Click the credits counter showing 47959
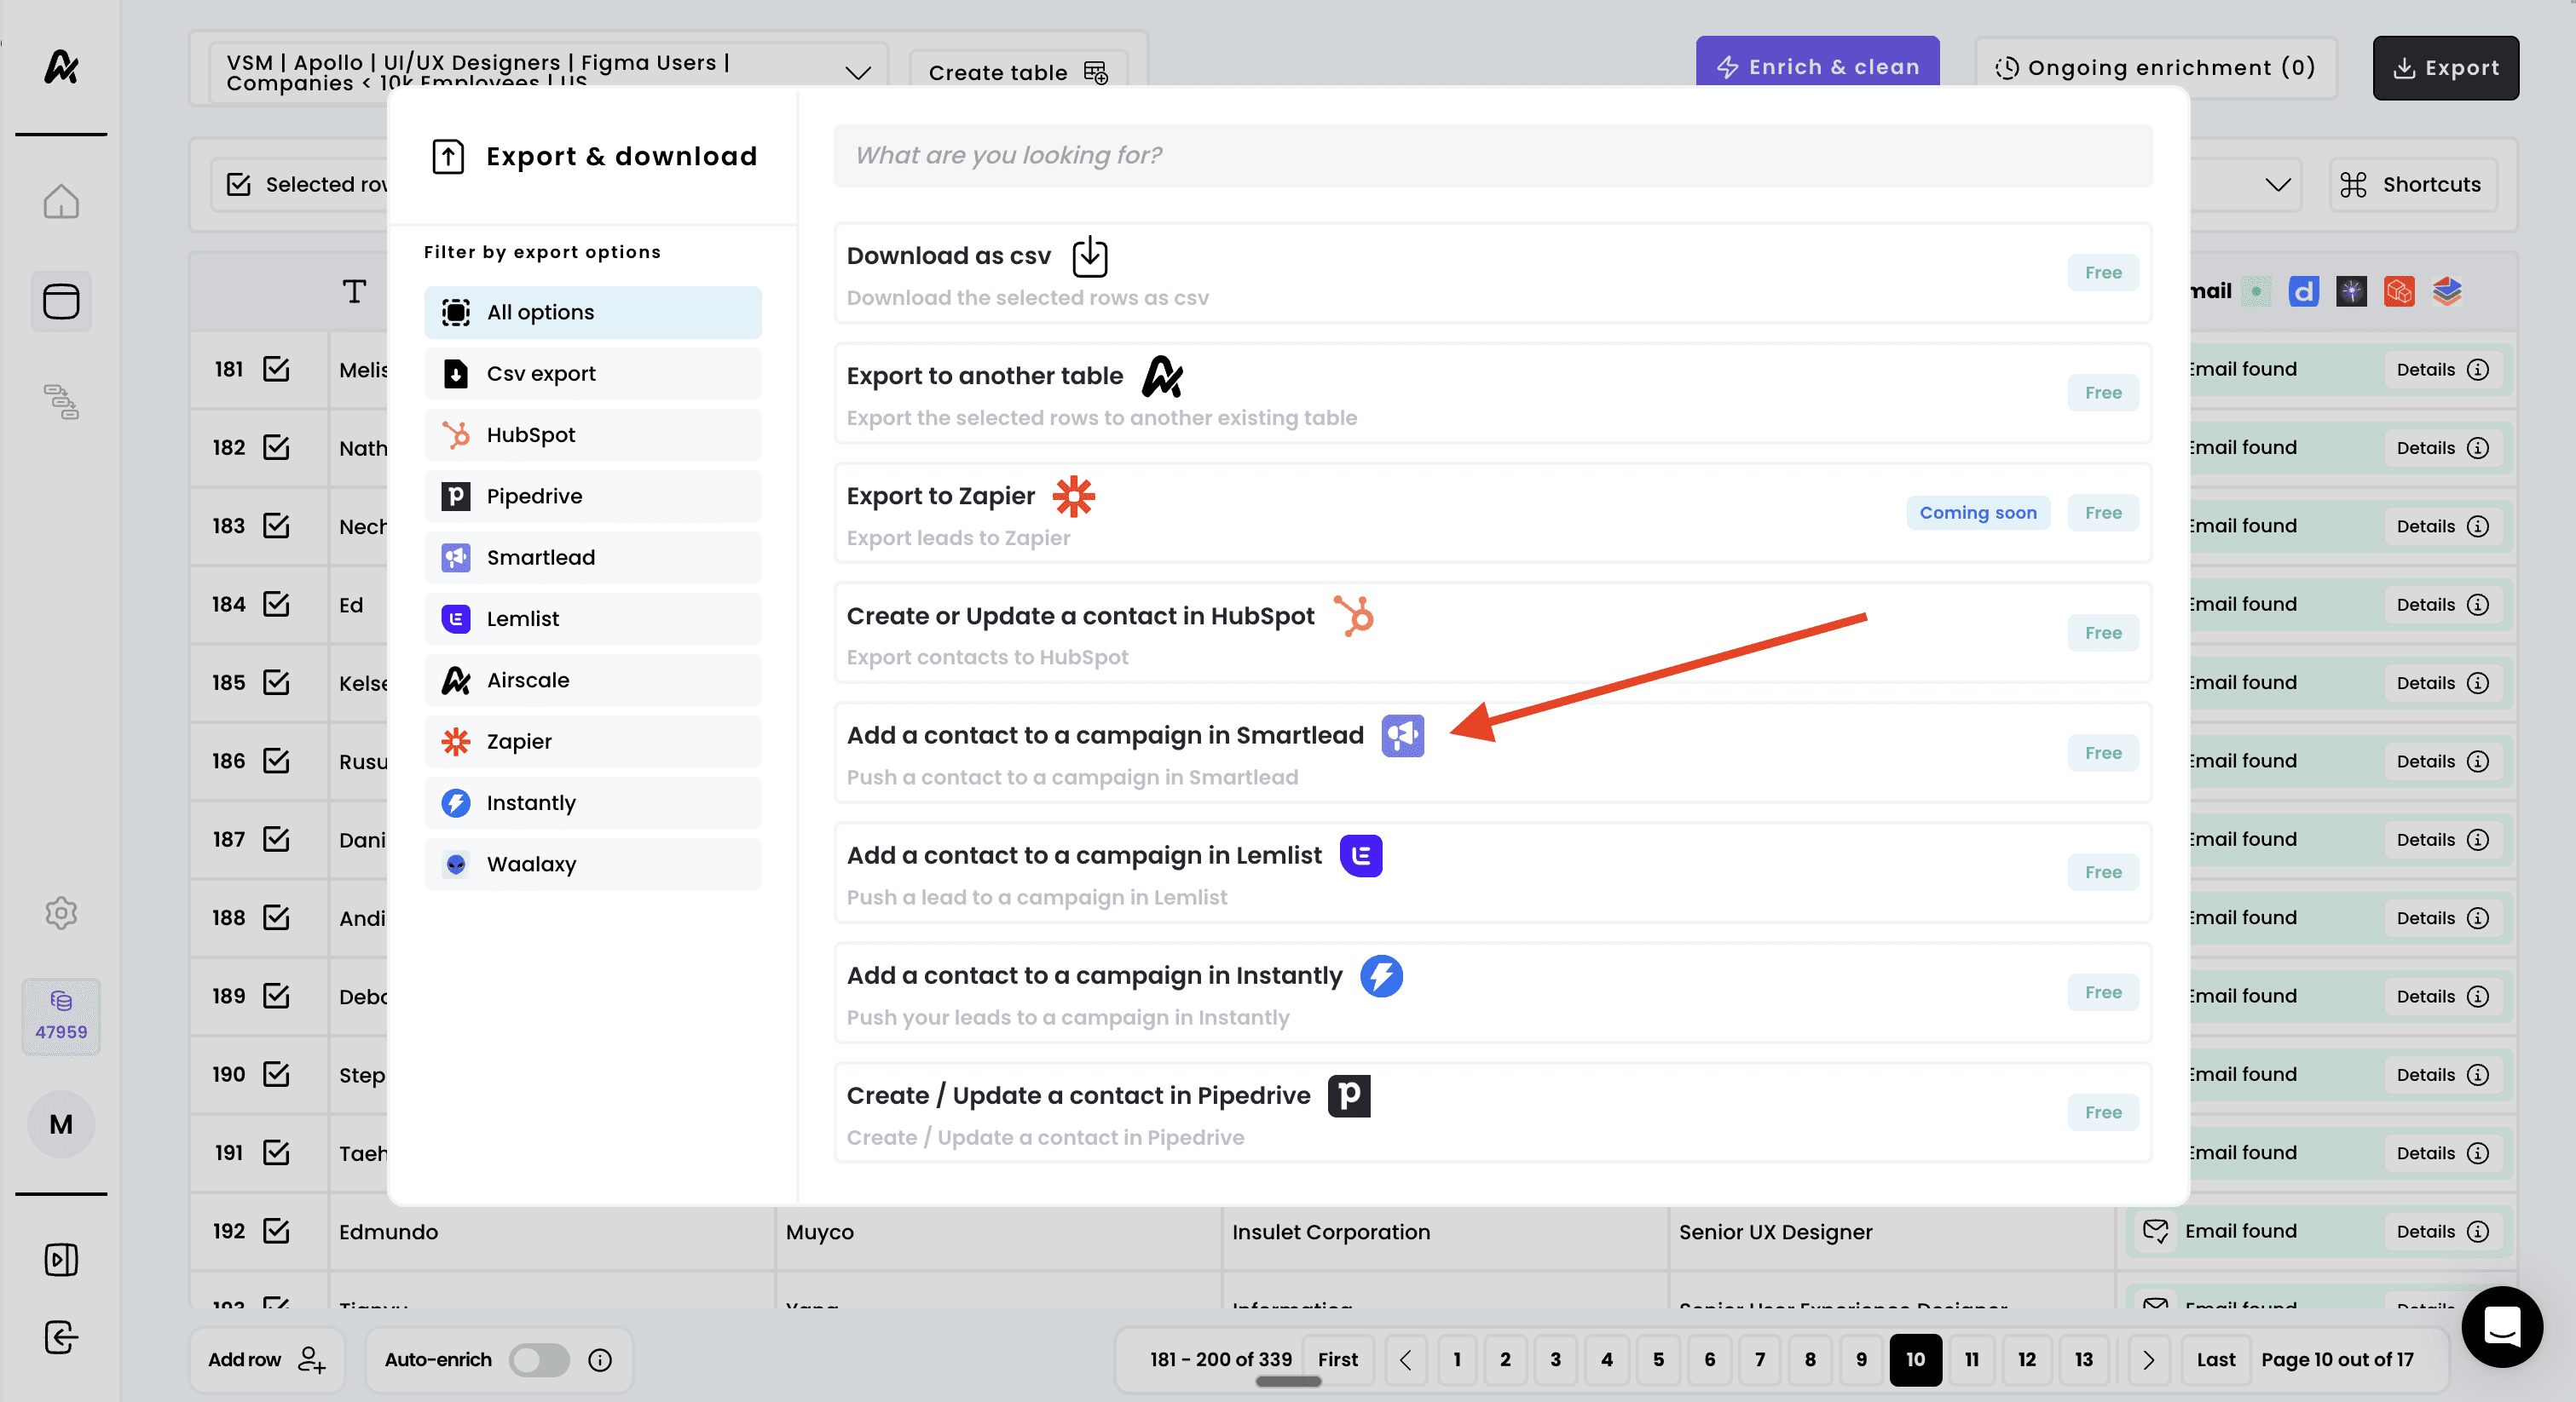Screen dimensions: 2576x1402 pos(61,1015)
